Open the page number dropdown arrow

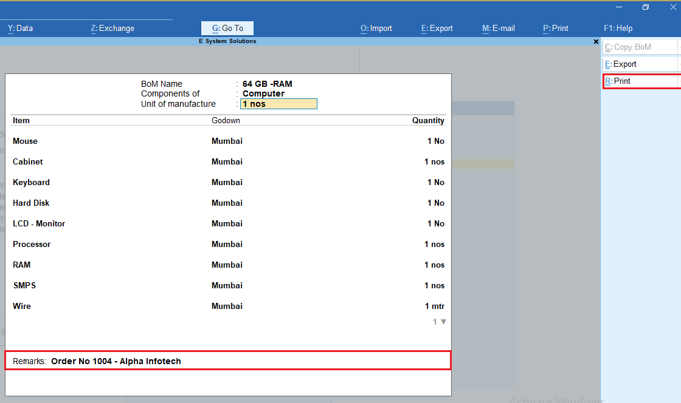point(443,322)
